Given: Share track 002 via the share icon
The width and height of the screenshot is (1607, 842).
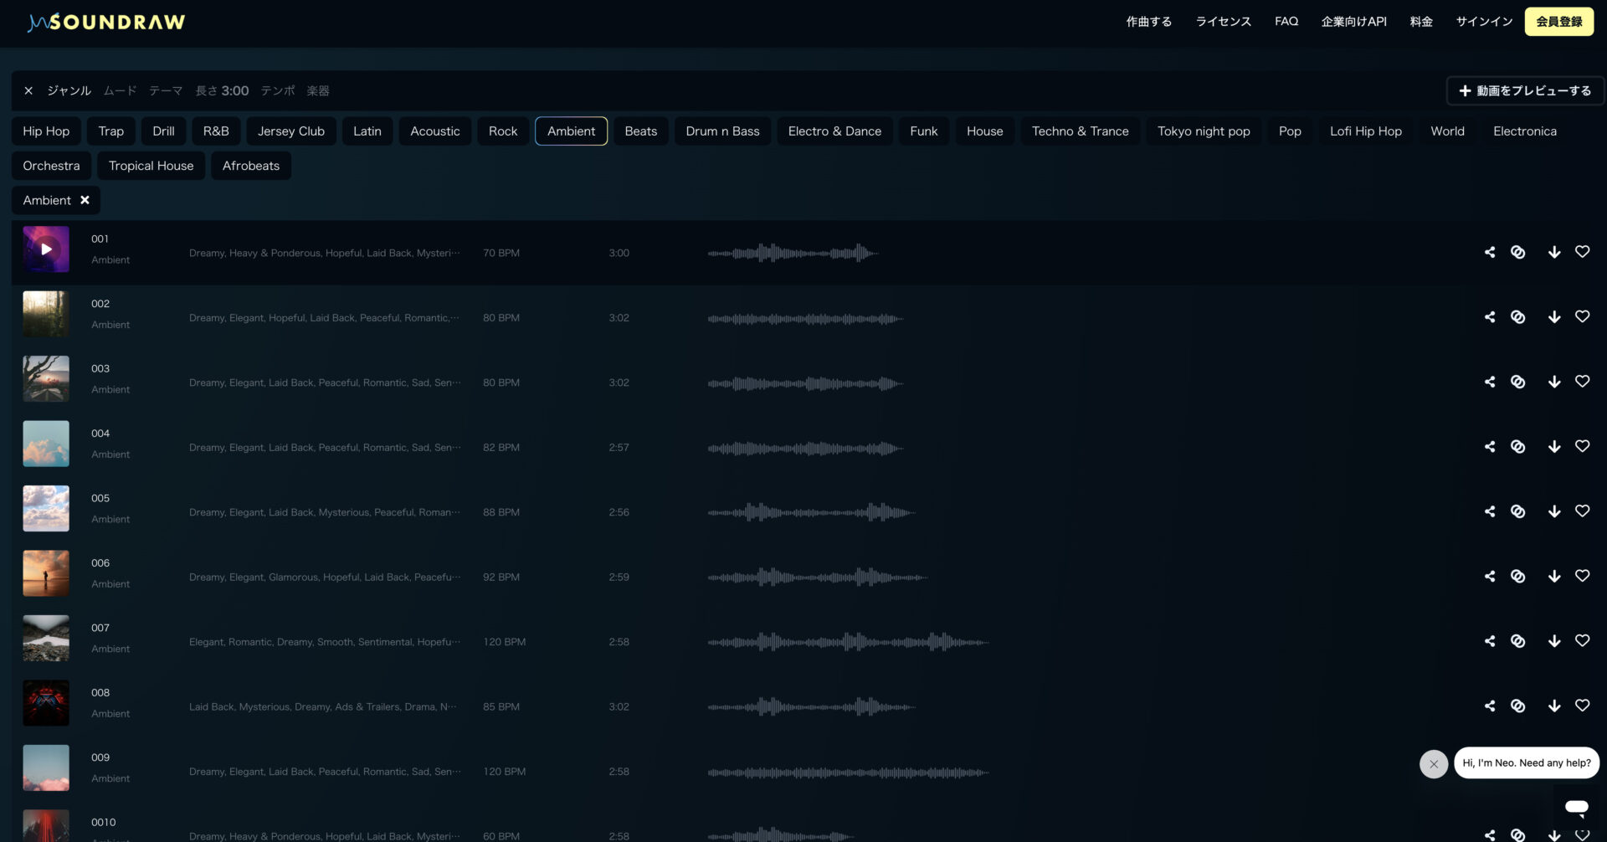Looking at the screenshot, I should tap(1490, 316).
